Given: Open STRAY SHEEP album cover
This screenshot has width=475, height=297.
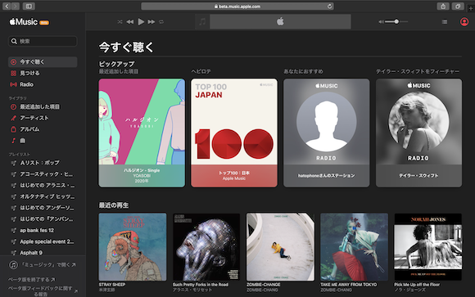Looking at the screenshot, I should [133, 247].
